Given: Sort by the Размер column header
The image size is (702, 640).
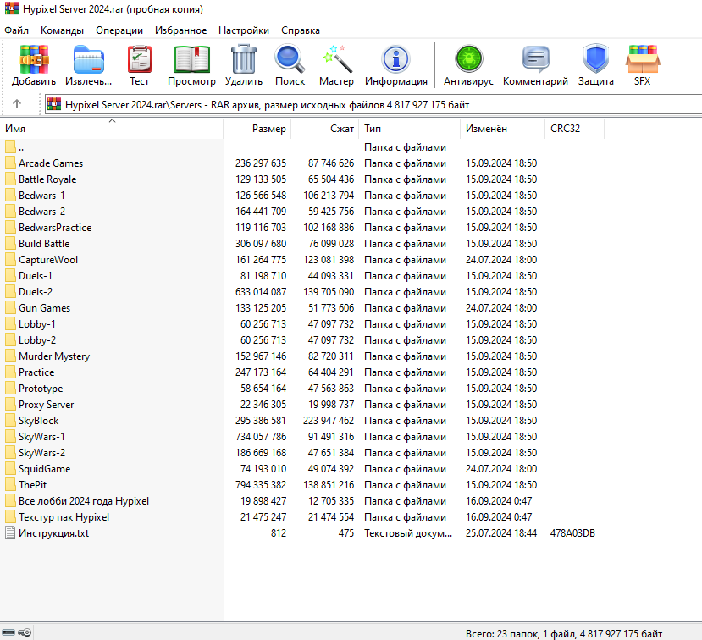Looking at the screenshot, I should 257,129.
